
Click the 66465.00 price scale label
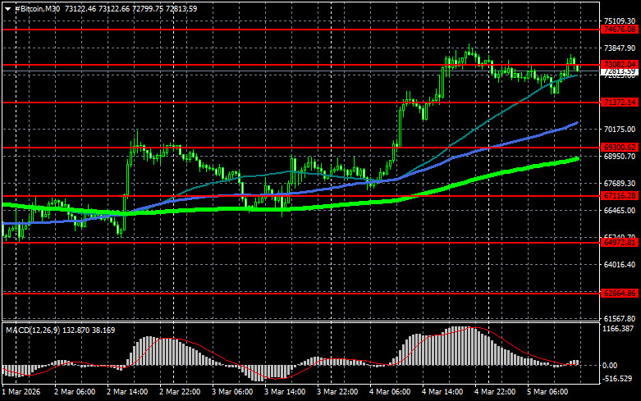[620, 210]
